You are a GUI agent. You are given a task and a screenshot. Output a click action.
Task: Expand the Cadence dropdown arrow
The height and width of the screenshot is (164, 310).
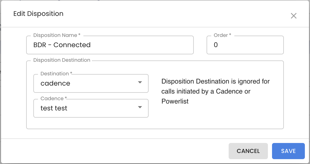click(x=140, y=107)
